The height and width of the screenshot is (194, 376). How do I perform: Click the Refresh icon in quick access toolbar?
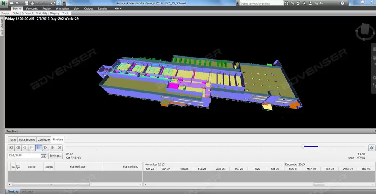pyautogui.click(x=53, y=3)
